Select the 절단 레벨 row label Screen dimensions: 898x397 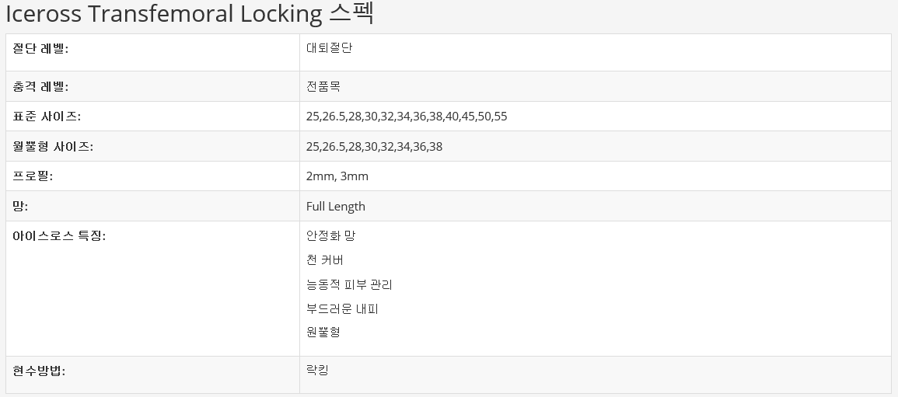(40, 49)
